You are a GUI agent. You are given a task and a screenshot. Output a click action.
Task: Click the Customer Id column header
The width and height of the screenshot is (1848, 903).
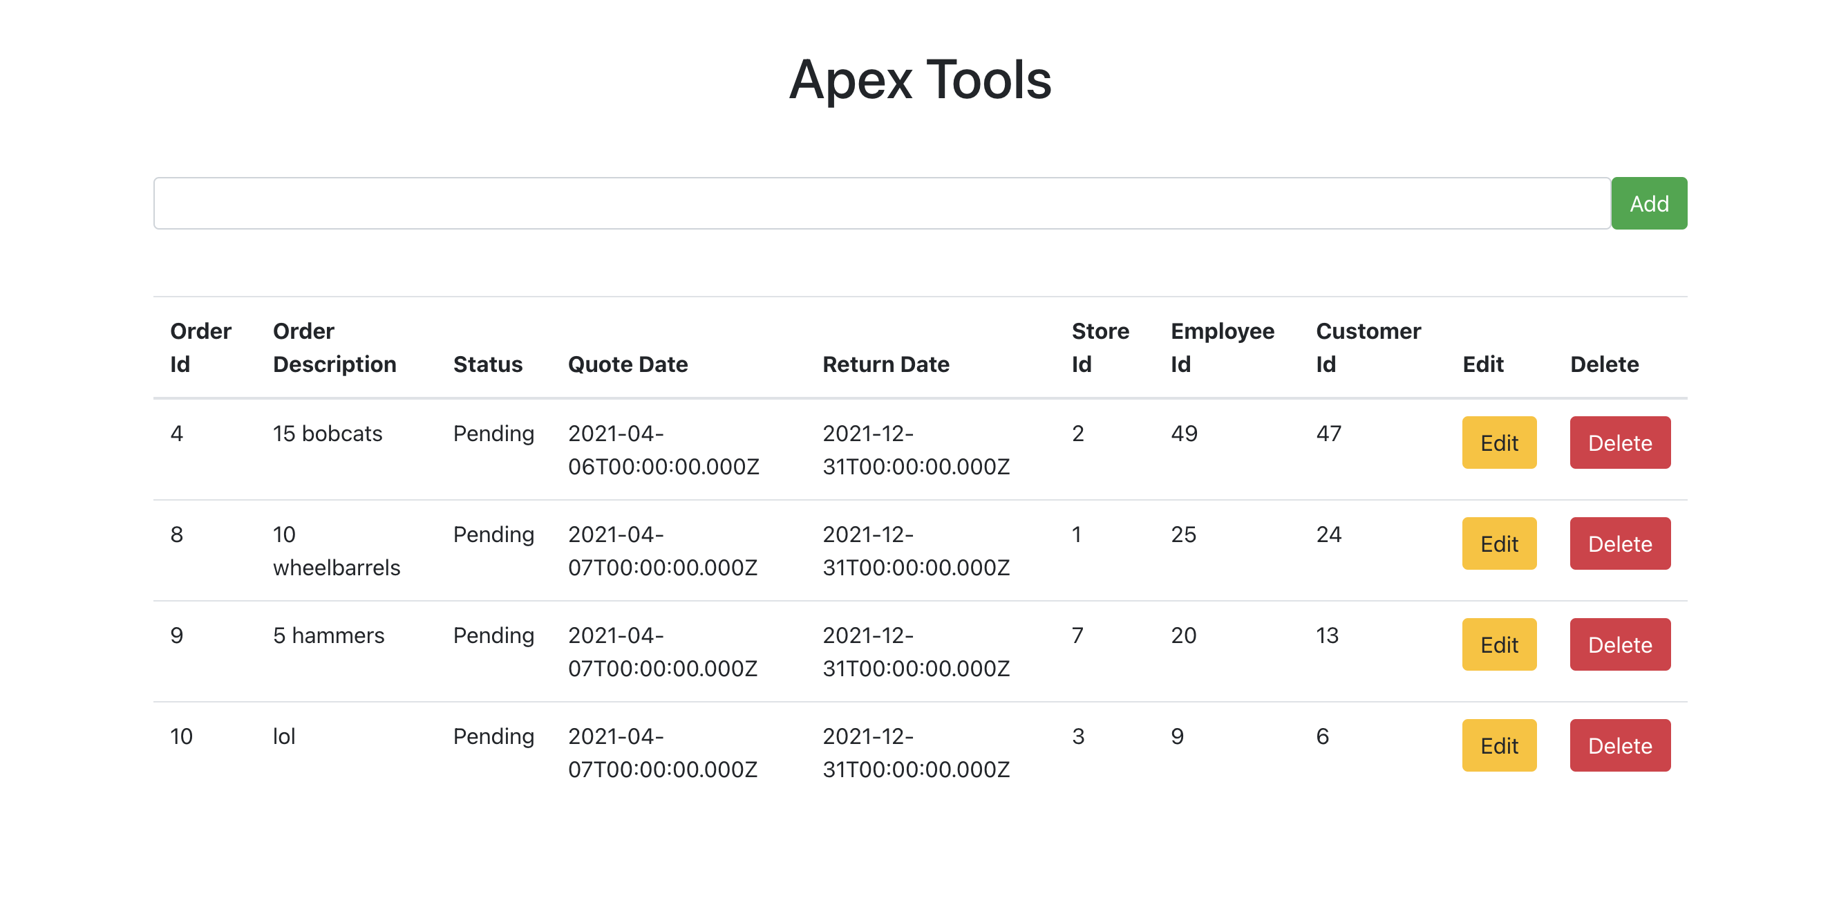1368,347
